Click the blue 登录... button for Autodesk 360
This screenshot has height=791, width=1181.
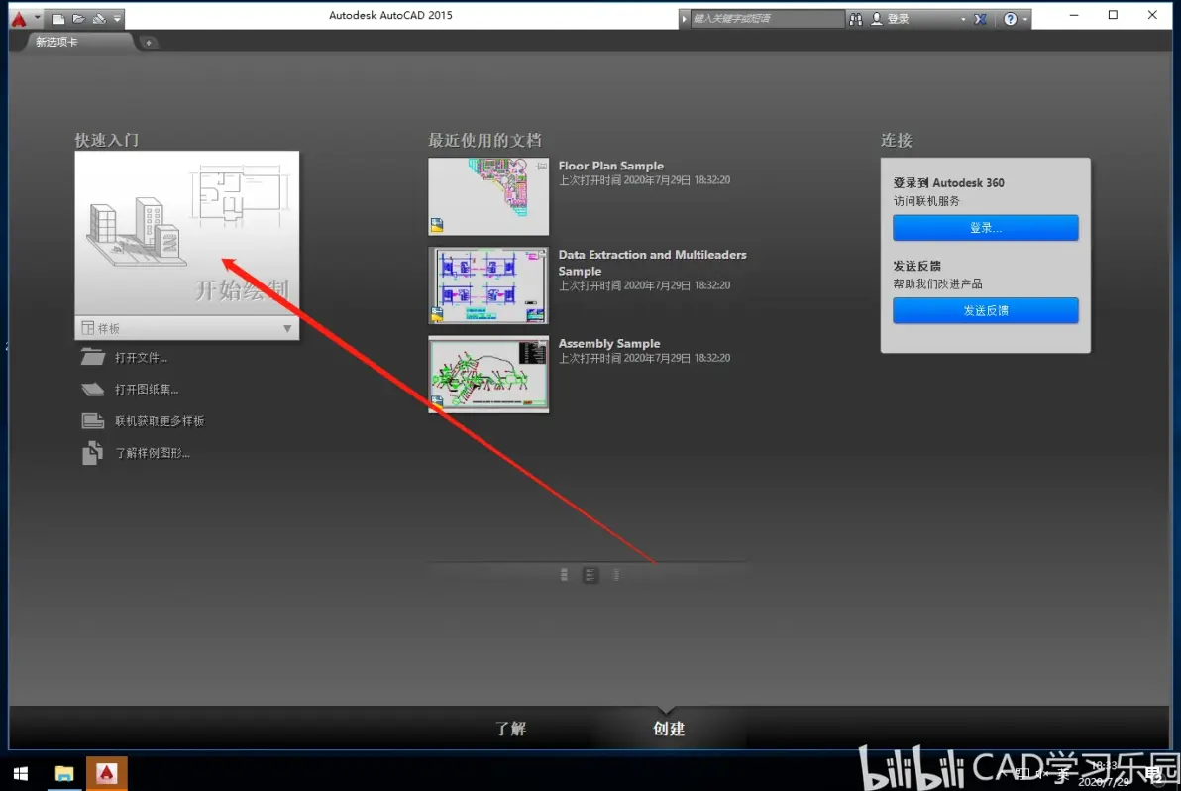(985, 228)
